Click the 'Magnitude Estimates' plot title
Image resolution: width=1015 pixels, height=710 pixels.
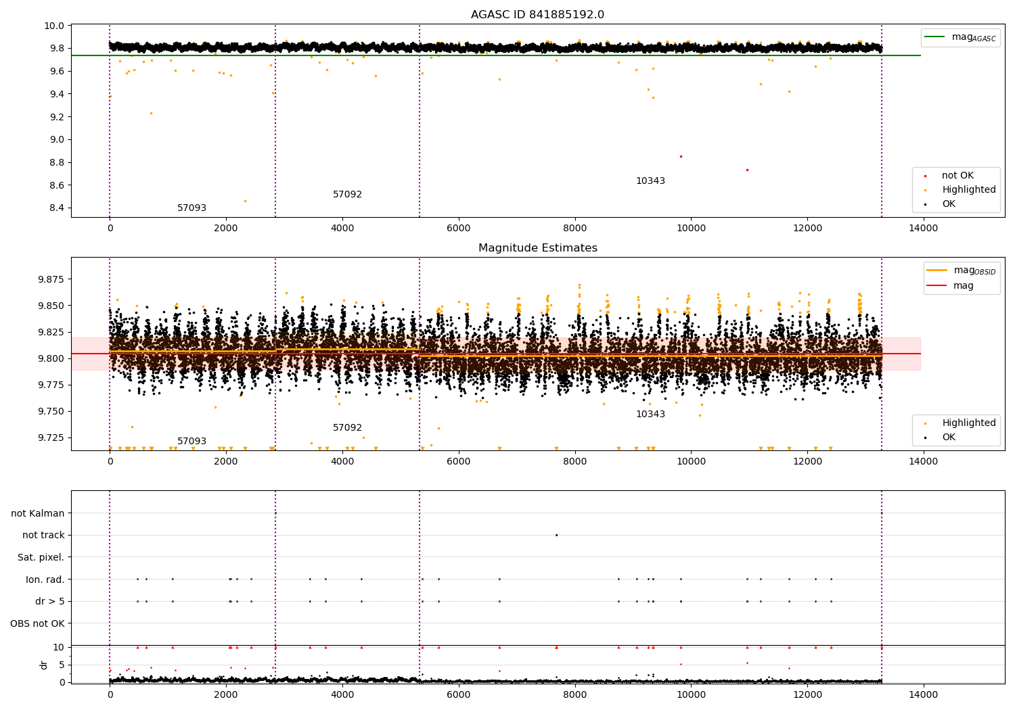pyautogui.click(x=537, y=248)
